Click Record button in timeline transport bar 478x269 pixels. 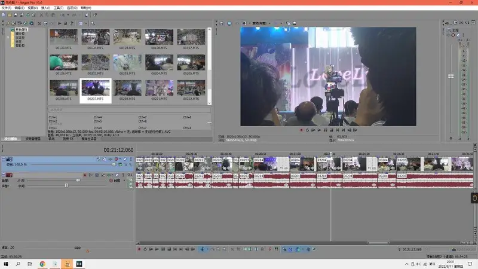139,249
